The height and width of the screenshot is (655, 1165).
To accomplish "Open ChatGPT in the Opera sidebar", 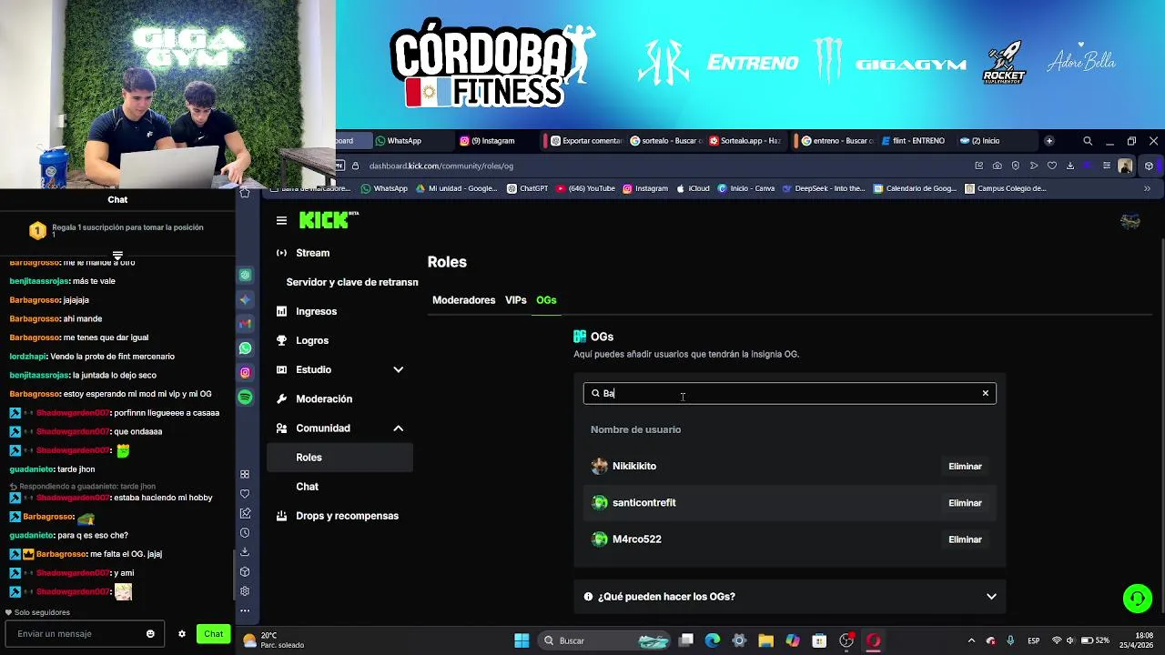I will [x=245, y=275].
